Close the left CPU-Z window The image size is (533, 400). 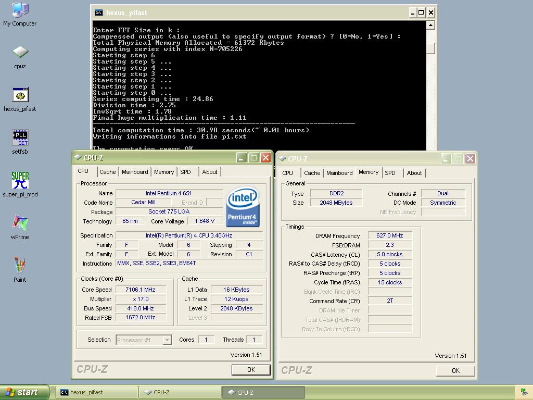pos(266,157)
